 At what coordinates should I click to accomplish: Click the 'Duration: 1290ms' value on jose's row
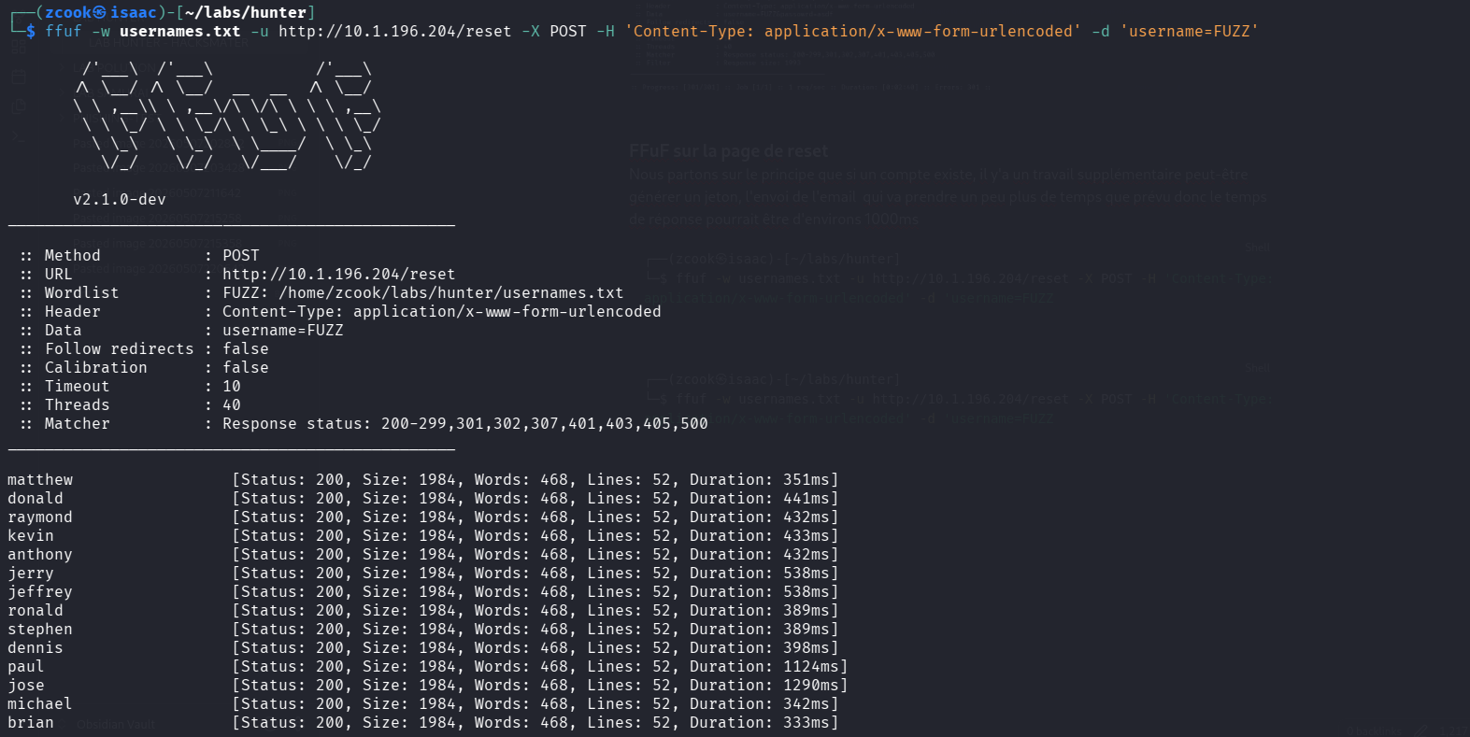(x=764, y=686)
